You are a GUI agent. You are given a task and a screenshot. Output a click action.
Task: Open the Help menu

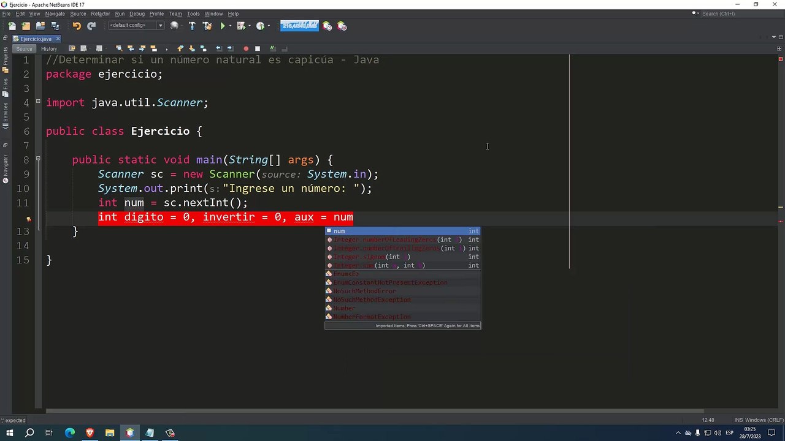(x=233, y=13)
